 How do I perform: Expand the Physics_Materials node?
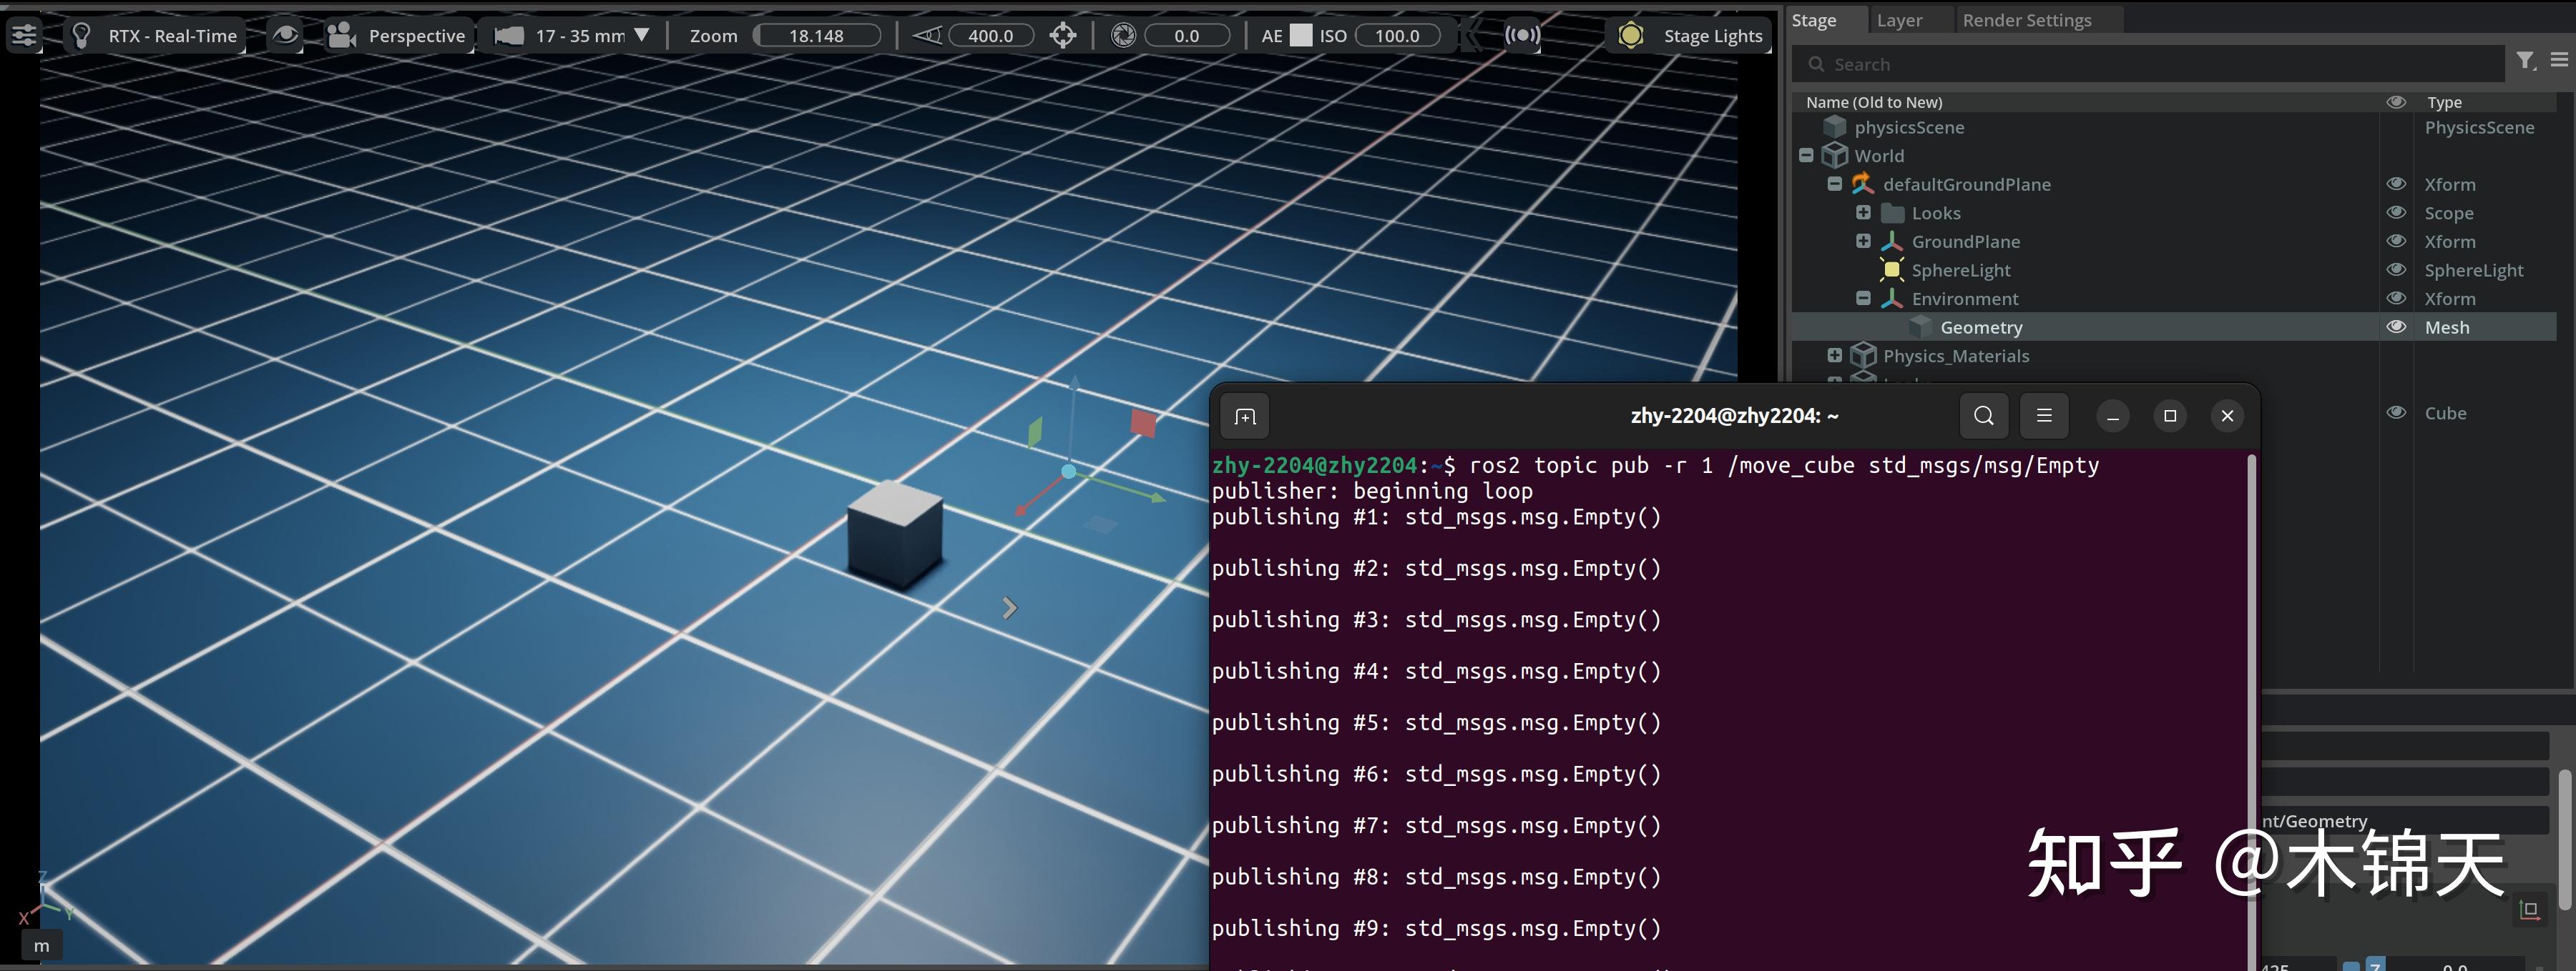[1835, 354]
